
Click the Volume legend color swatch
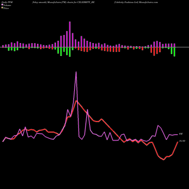[2, 5]
